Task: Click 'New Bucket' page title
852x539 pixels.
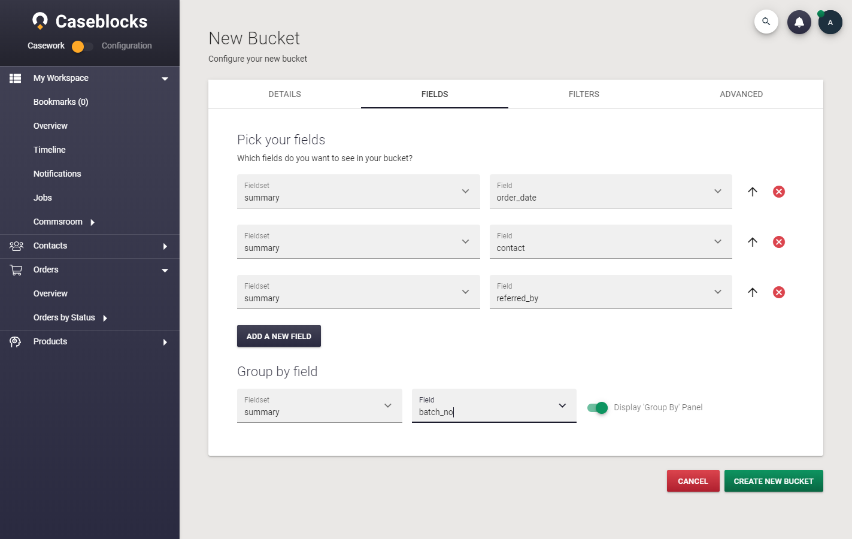Action: pyautogui.click(x=254, y=38)
